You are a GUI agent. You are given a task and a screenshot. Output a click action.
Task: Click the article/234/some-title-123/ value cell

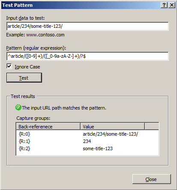(x=111, y=134)
